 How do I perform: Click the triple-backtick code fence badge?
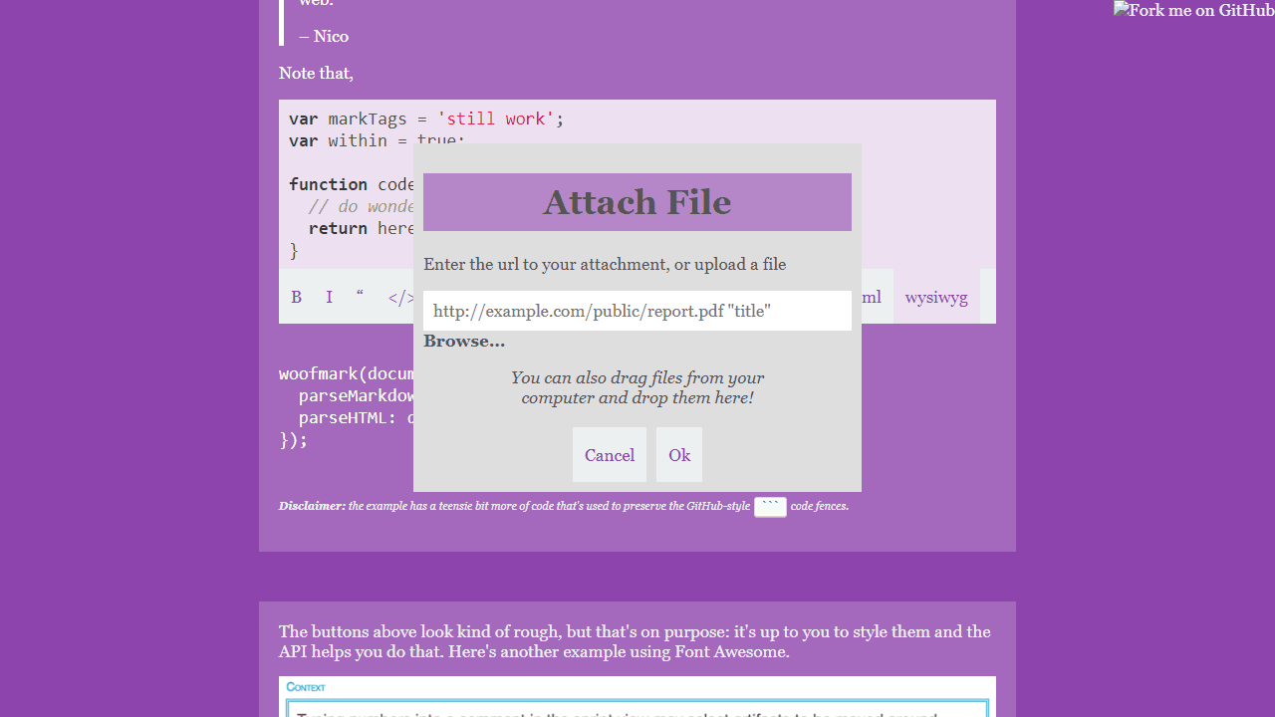(x=771, y=507)
